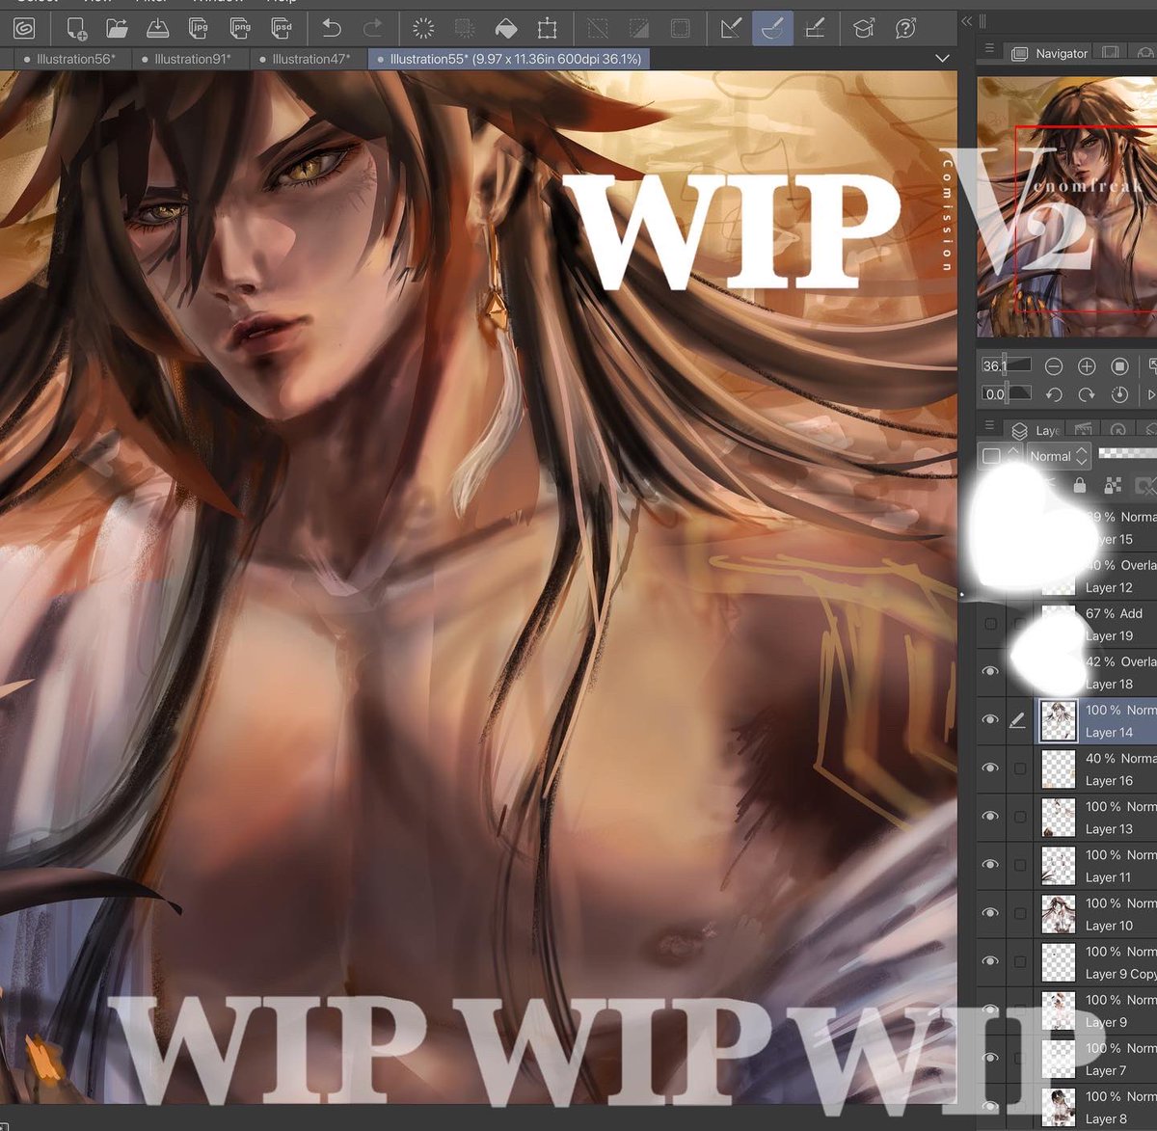This screenshot has height=1131, width=1157.
Task: Expand the canvas tab list chevron
Action: click(943, 59)
